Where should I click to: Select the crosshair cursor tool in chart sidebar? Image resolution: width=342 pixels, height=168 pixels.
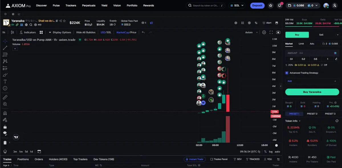pos(5,41)
